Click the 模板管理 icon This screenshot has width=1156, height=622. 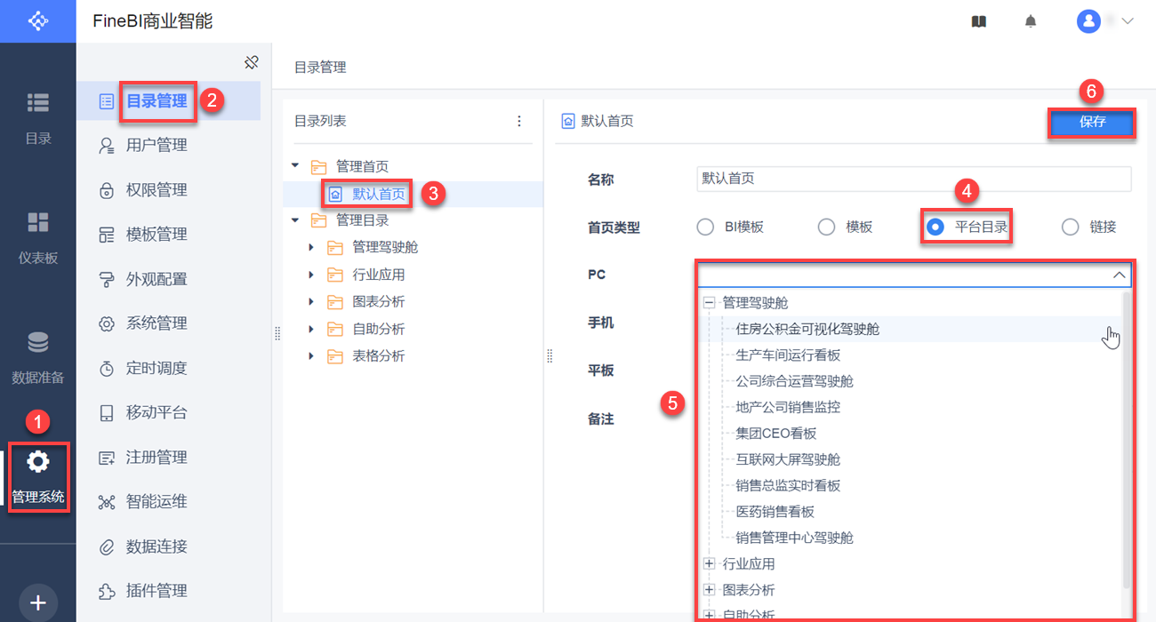(x=107, y=235)
